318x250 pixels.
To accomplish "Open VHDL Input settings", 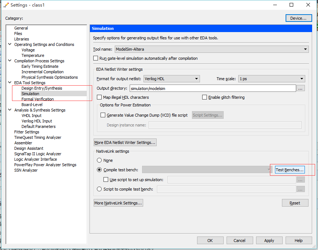I will pyautogui.click(x=31, y=116).
